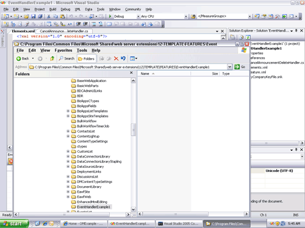Click the red Delete icon in Explorer

coord(116,58)
